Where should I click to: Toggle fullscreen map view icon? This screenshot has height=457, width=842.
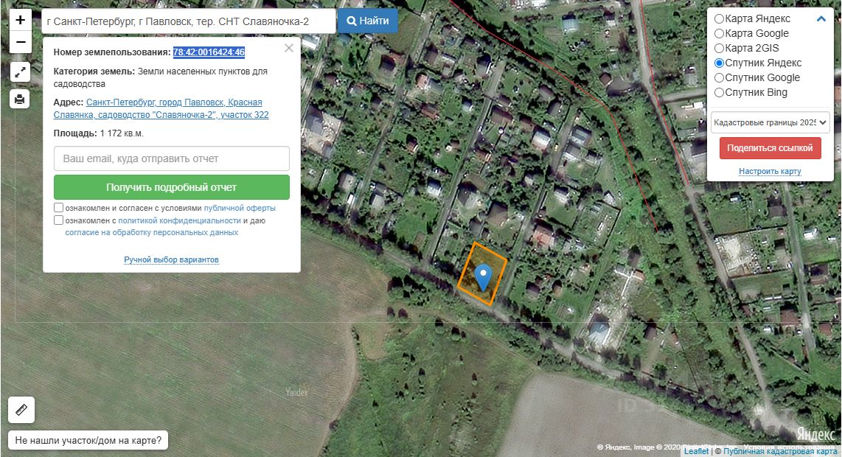pos(20,72)
